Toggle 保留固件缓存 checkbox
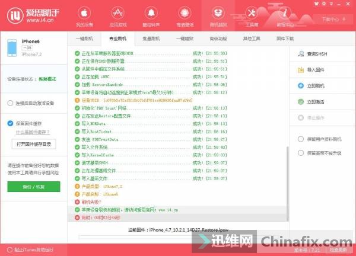Image resolution: width=356 pixels, height=256 pixels. 10,123
